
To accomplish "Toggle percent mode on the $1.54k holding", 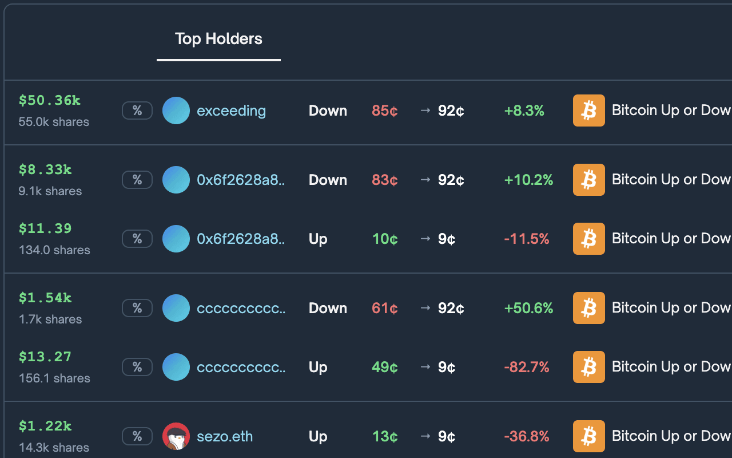I will (137, 307).
